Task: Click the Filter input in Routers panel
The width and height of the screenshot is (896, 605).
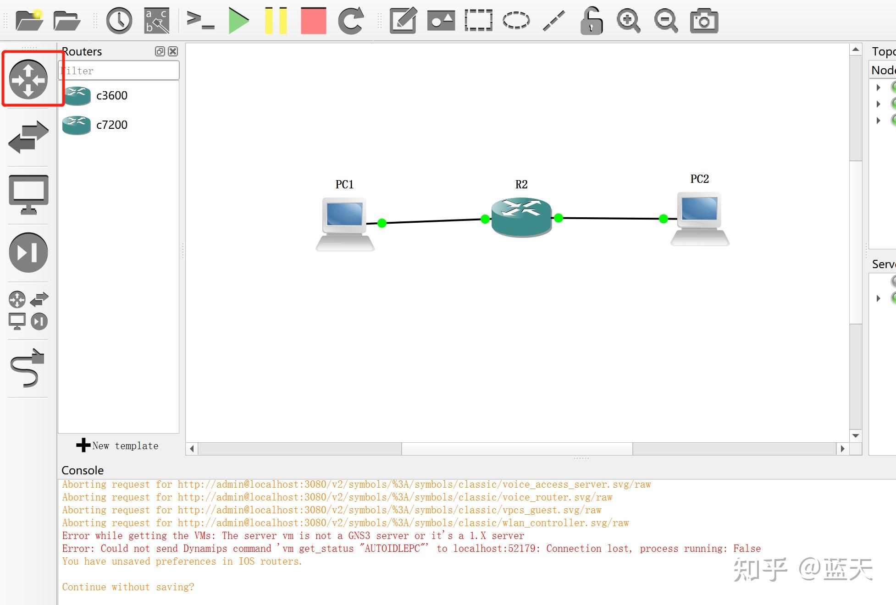Action: 119,71
